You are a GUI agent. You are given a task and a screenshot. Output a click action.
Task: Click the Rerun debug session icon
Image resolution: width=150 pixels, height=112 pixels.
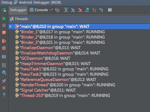pos(4,10)
